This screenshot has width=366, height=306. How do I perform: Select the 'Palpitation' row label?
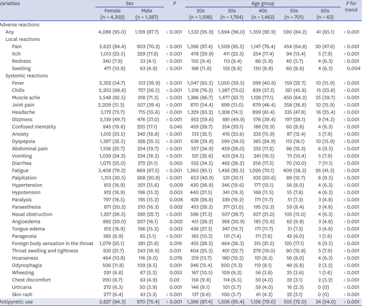[24, 178]
